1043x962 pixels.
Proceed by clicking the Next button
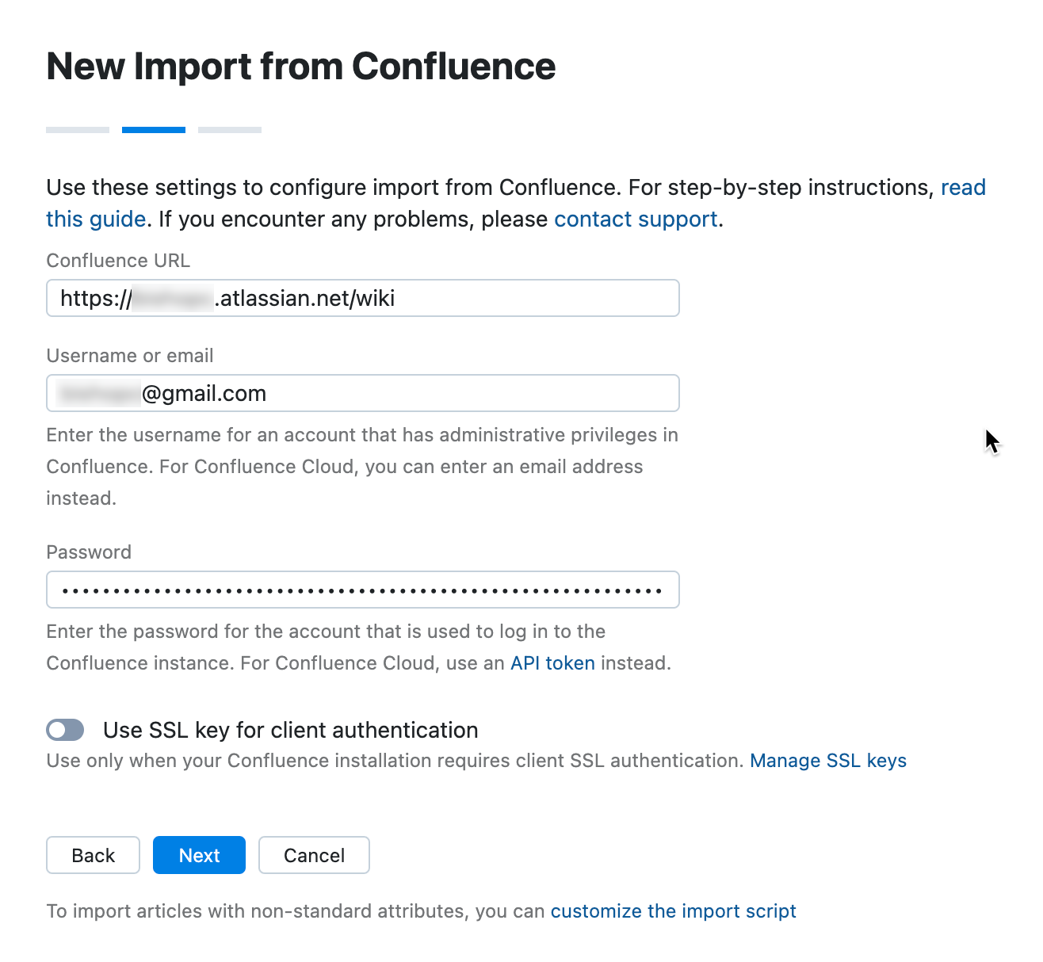pos(199,856)
